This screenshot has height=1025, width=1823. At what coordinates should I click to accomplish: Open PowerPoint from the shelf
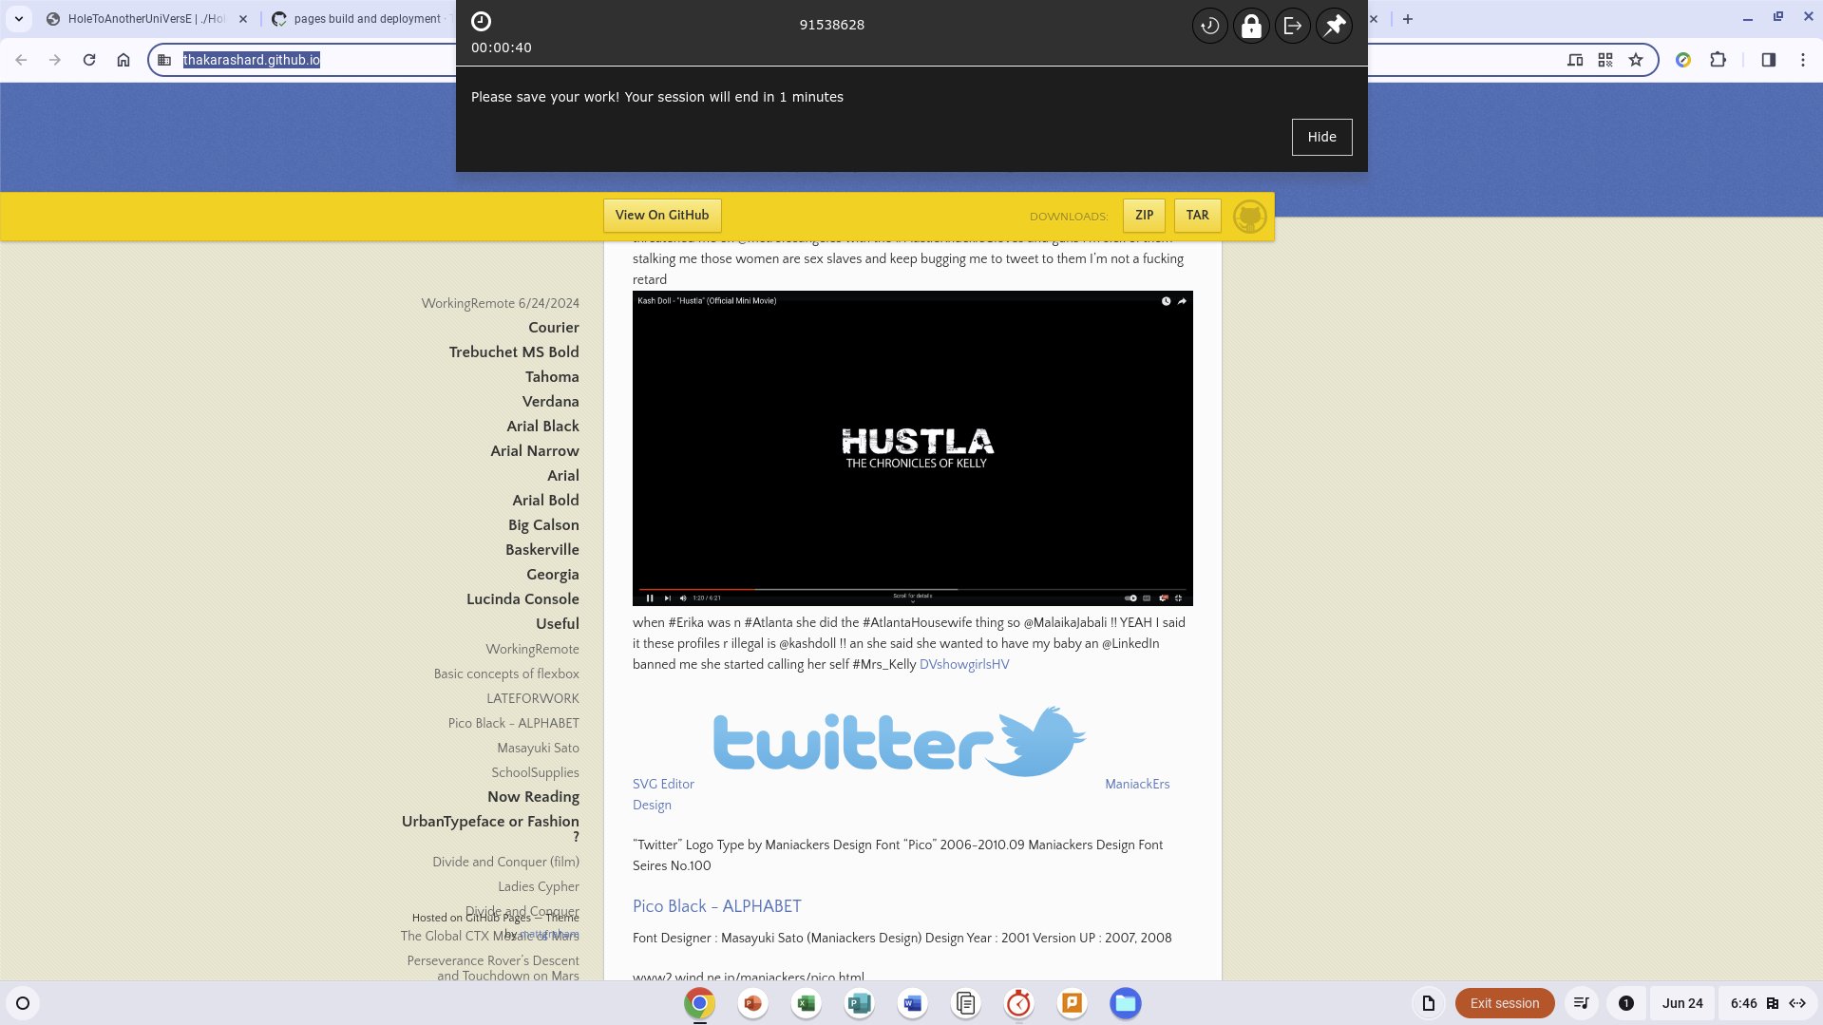pos(752,1003)
